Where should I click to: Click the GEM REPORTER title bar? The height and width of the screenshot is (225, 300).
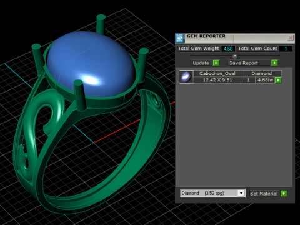(x=236, y=38)
